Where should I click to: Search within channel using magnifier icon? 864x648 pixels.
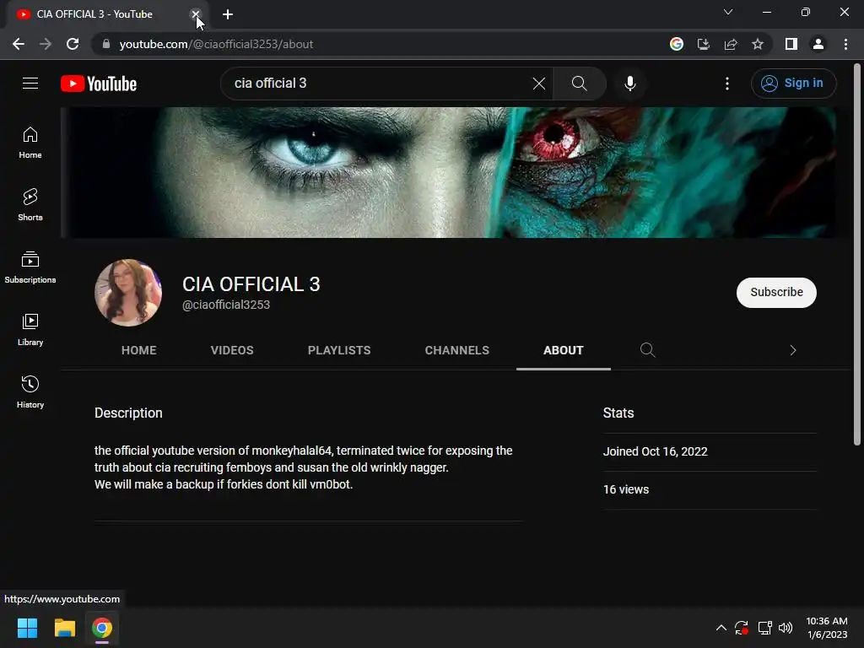click(x=647, y=350)
